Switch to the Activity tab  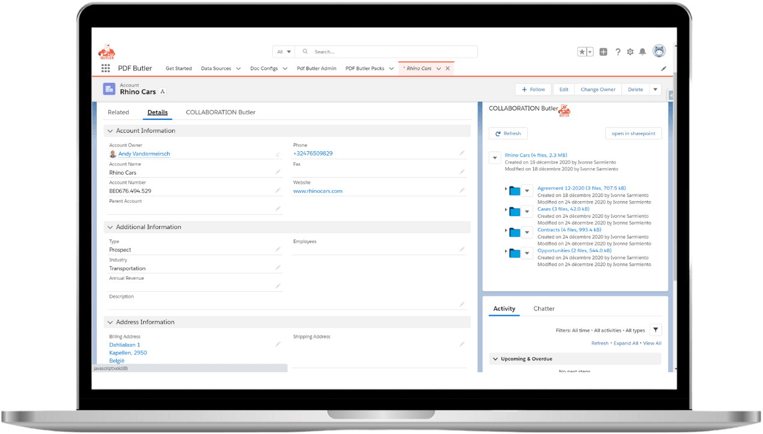(504, 309)
